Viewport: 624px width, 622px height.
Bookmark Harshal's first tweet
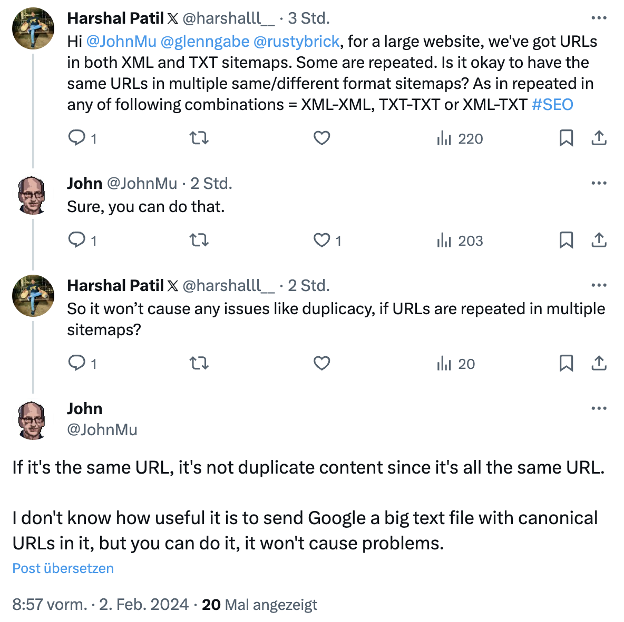(x=567, y=138)
